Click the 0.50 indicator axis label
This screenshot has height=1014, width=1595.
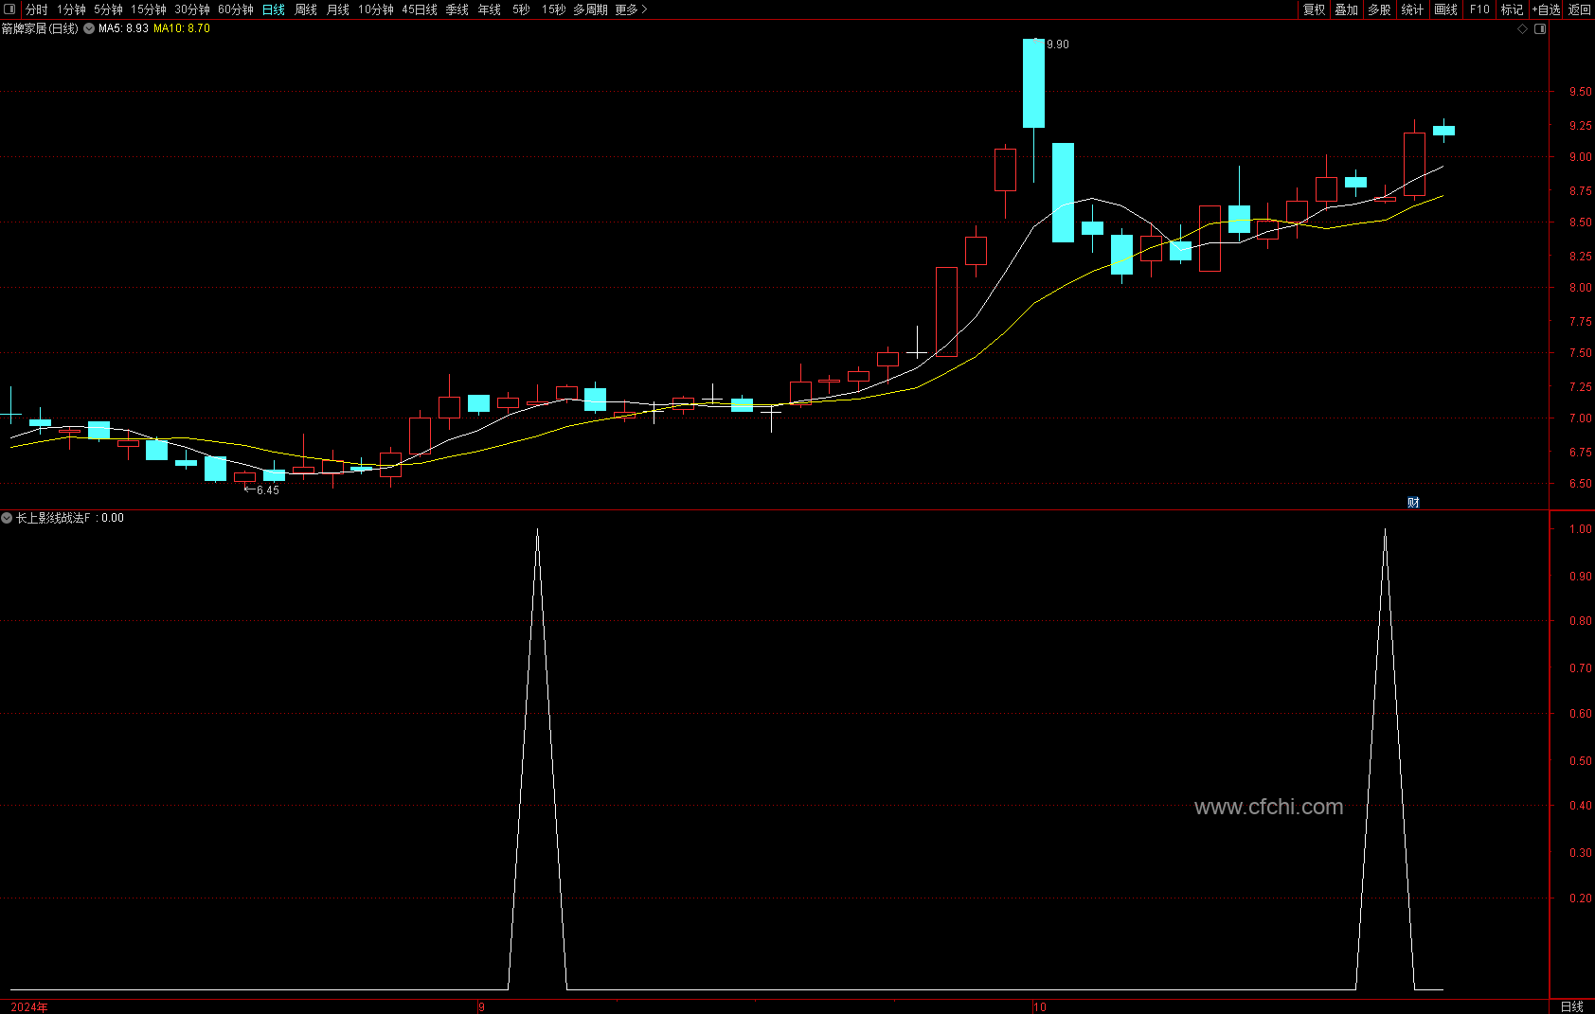(x=1580, y=760)
